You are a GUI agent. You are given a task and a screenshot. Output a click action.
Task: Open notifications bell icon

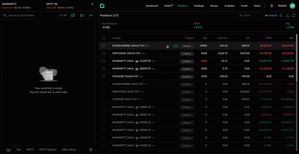tap(272, 6)
